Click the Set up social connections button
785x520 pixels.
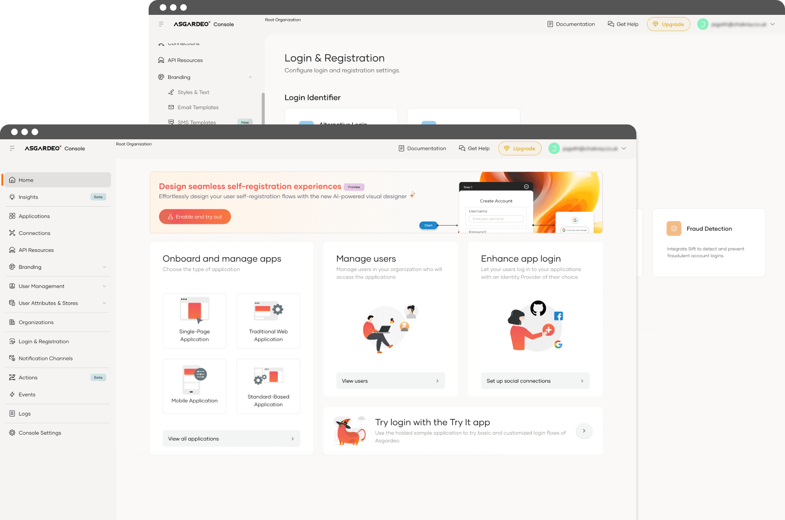coord(535,381)
